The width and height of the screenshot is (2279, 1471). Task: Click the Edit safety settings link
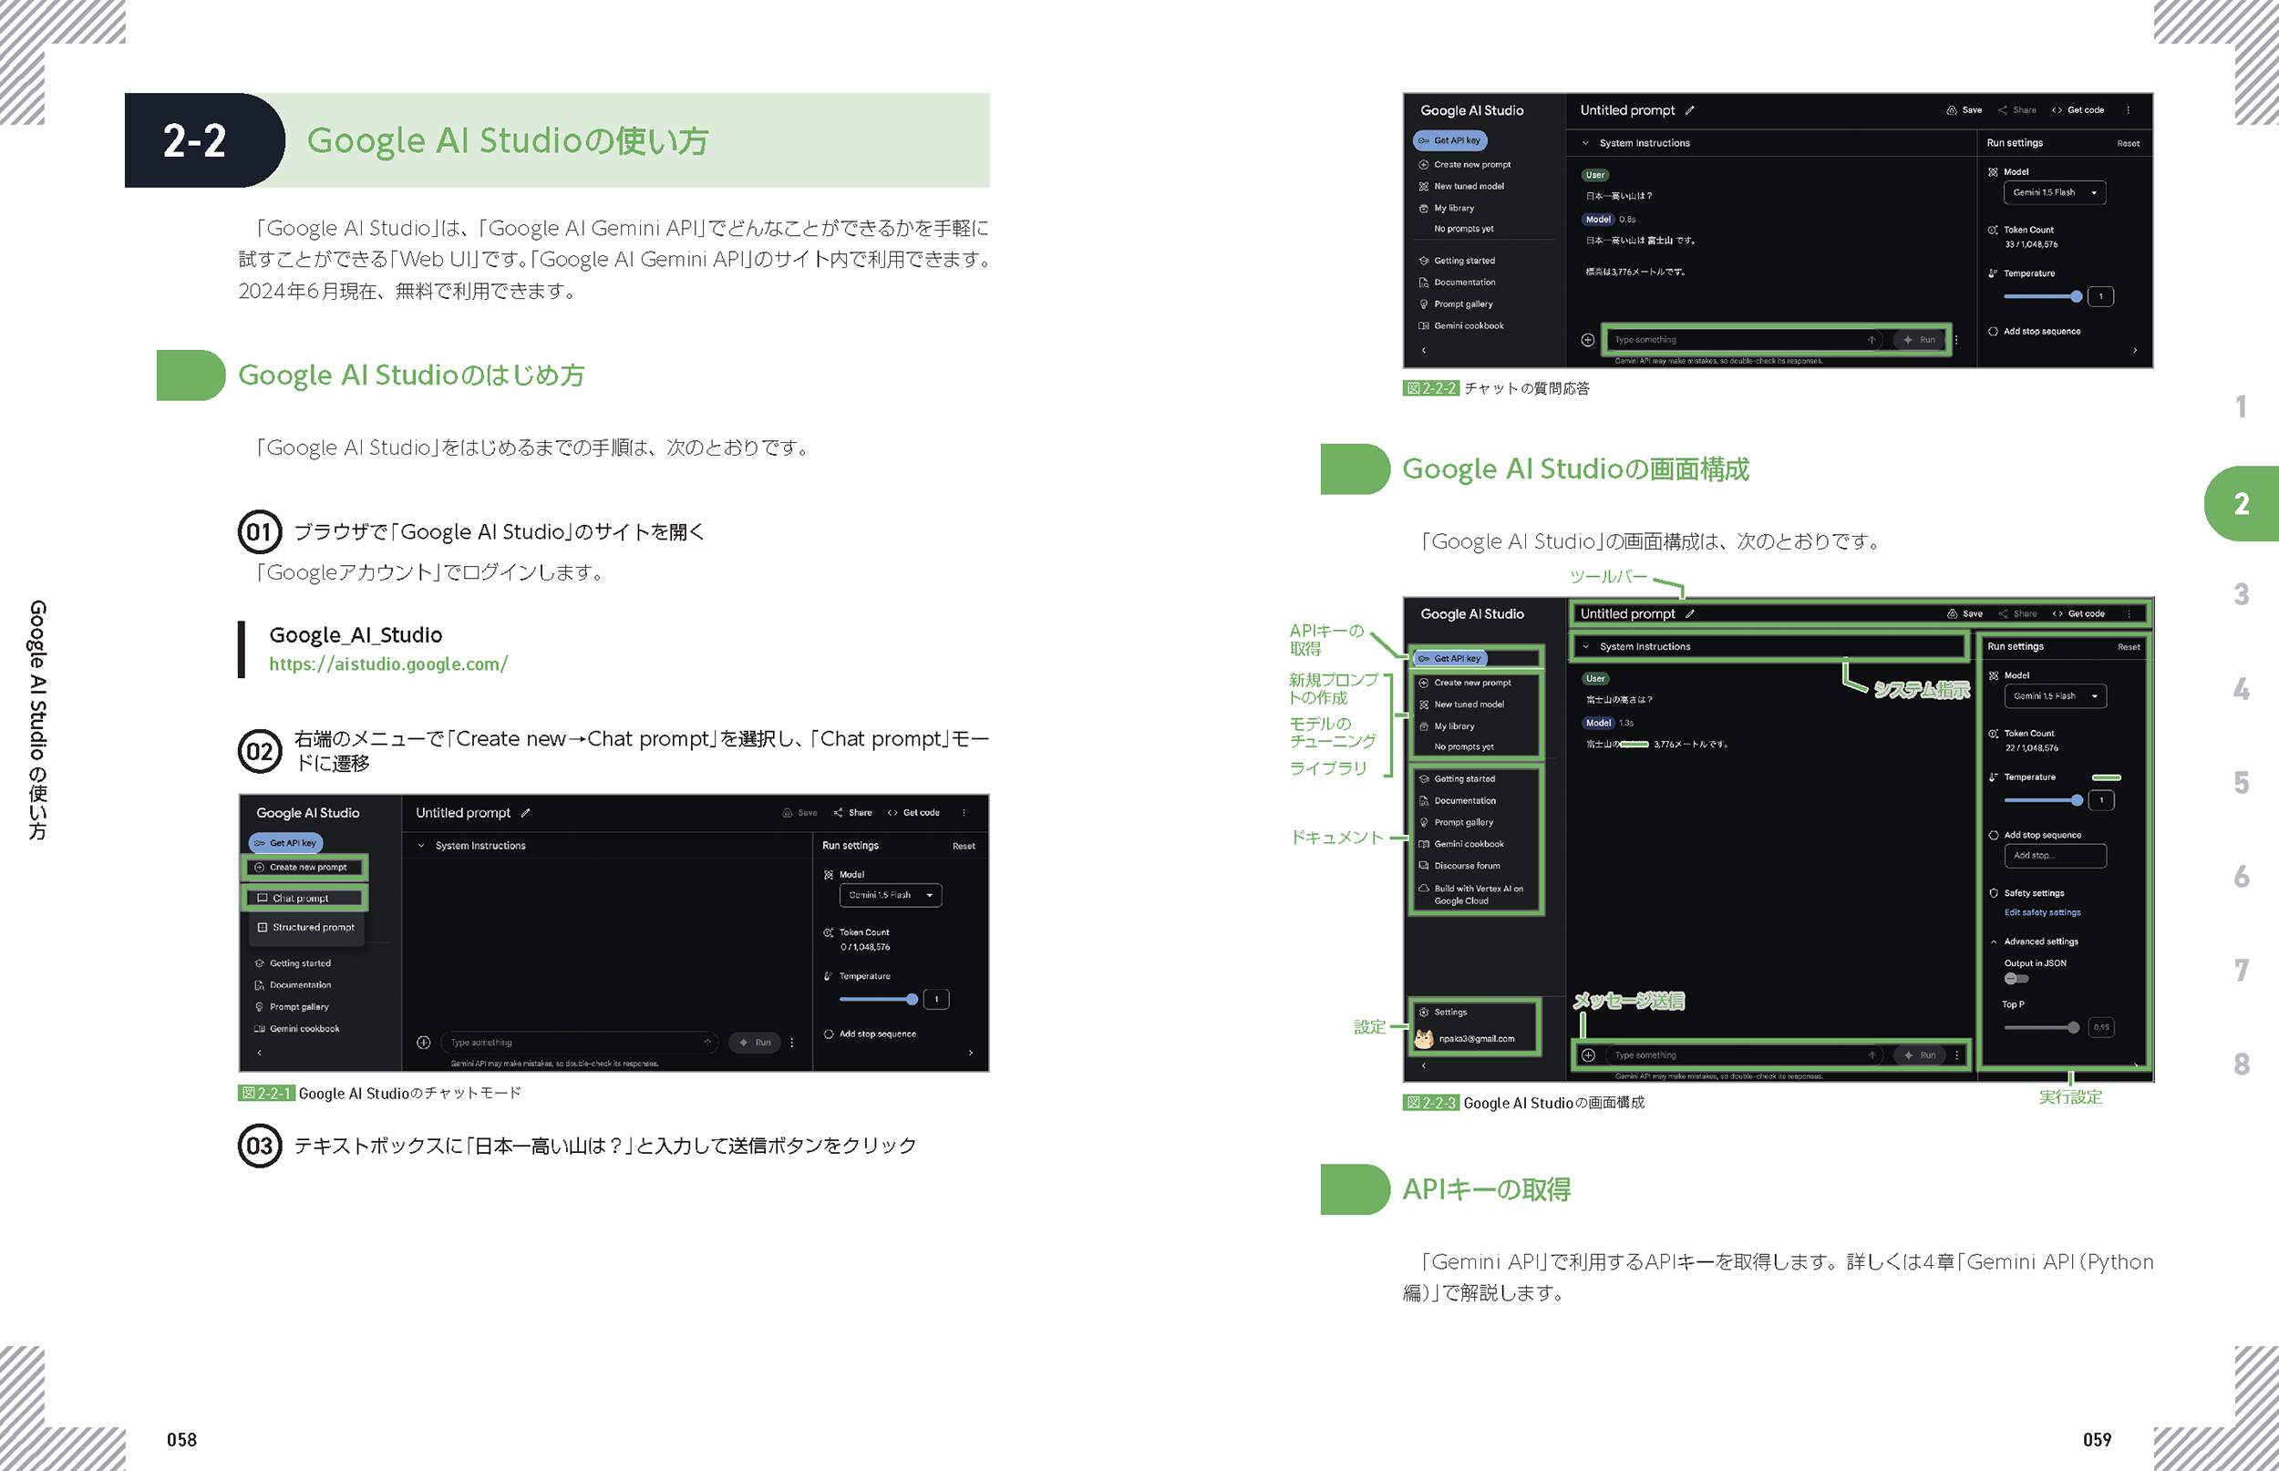click(x=2042, y=912)
